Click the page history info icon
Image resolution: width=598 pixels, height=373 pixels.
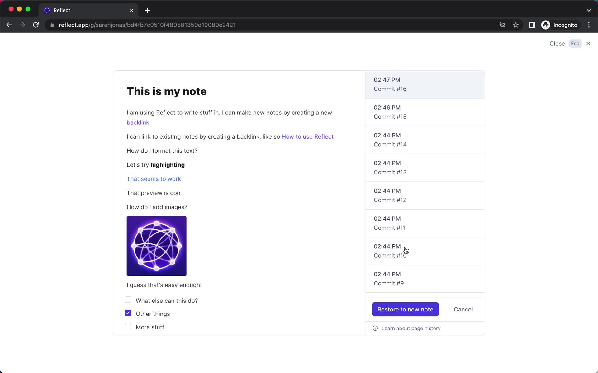[x=375, y=328]
